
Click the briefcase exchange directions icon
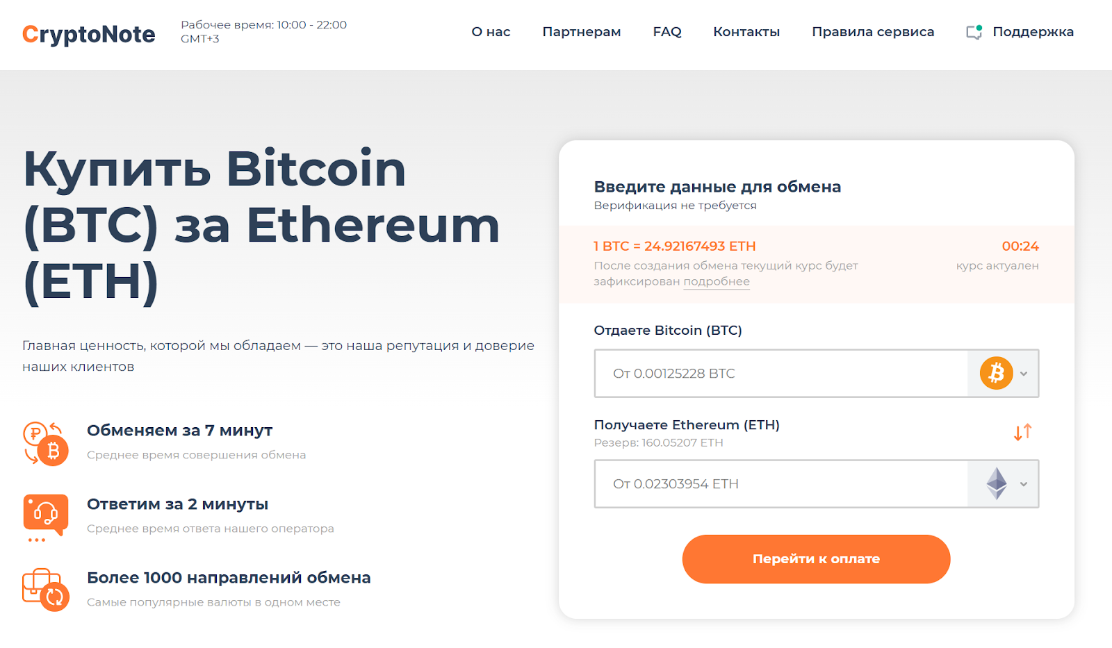coord(46,590)
